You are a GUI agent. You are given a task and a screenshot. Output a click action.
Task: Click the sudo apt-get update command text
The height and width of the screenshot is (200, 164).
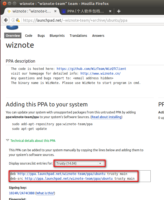(29, 129)
